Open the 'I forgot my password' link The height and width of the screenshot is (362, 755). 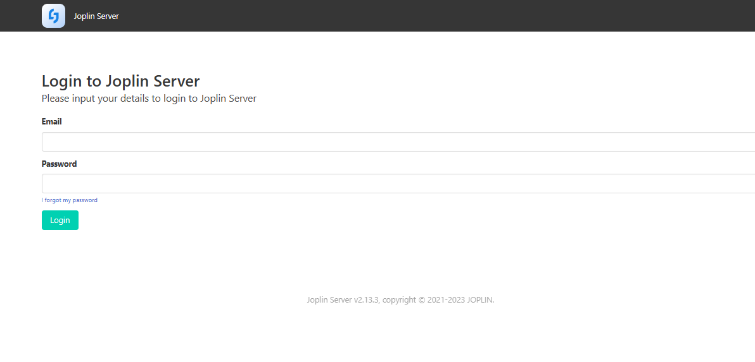[69, 200]
